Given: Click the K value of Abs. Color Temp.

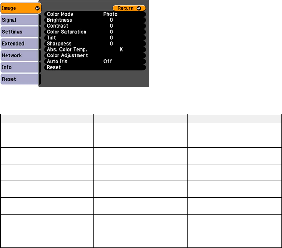Looking at the screenshot, I should pyautogui.click(x=121, y=49).
